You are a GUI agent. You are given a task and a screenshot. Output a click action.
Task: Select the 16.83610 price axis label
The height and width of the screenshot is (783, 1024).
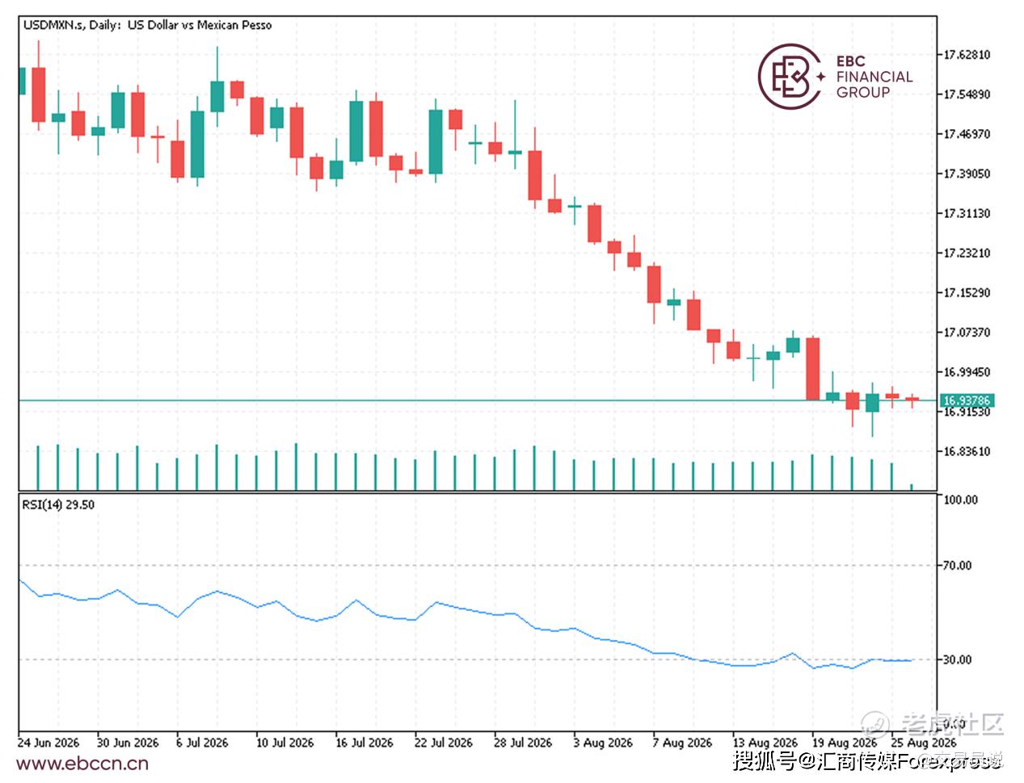(x=967, y=452)
